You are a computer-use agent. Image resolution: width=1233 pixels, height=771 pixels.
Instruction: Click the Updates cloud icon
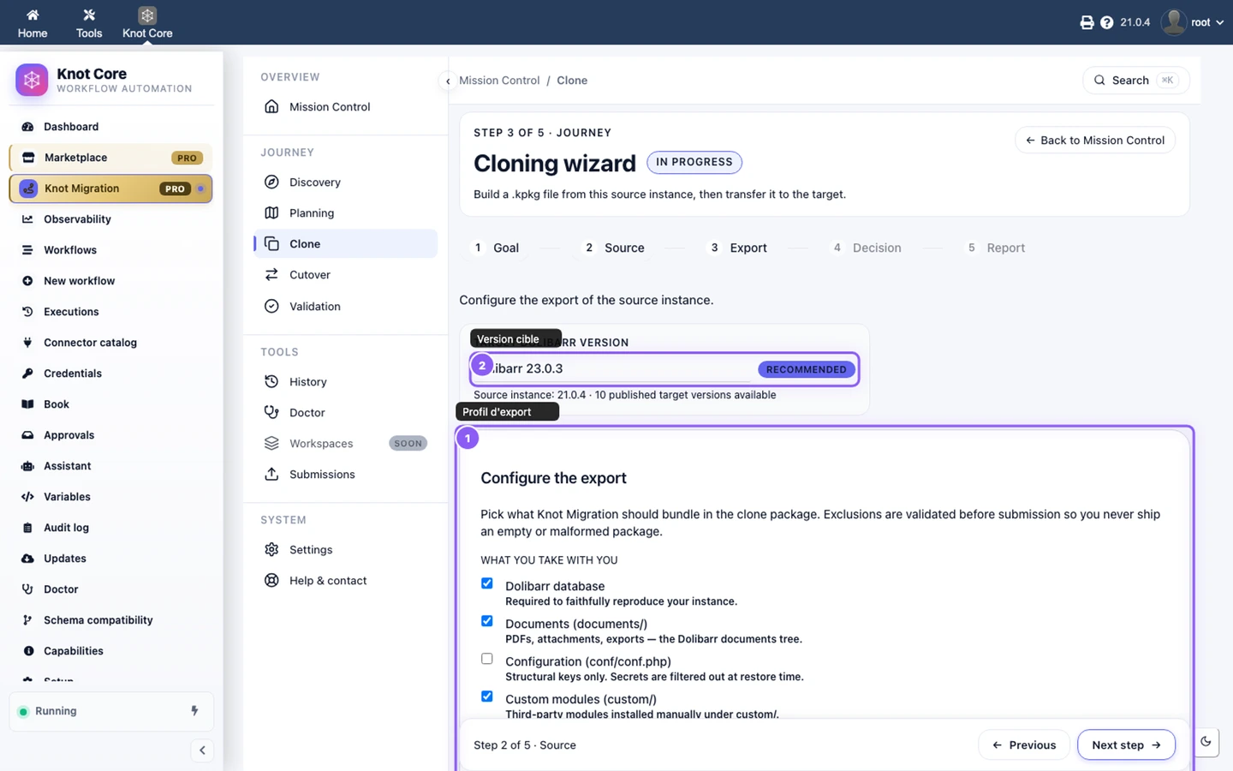tap(27, 559)
